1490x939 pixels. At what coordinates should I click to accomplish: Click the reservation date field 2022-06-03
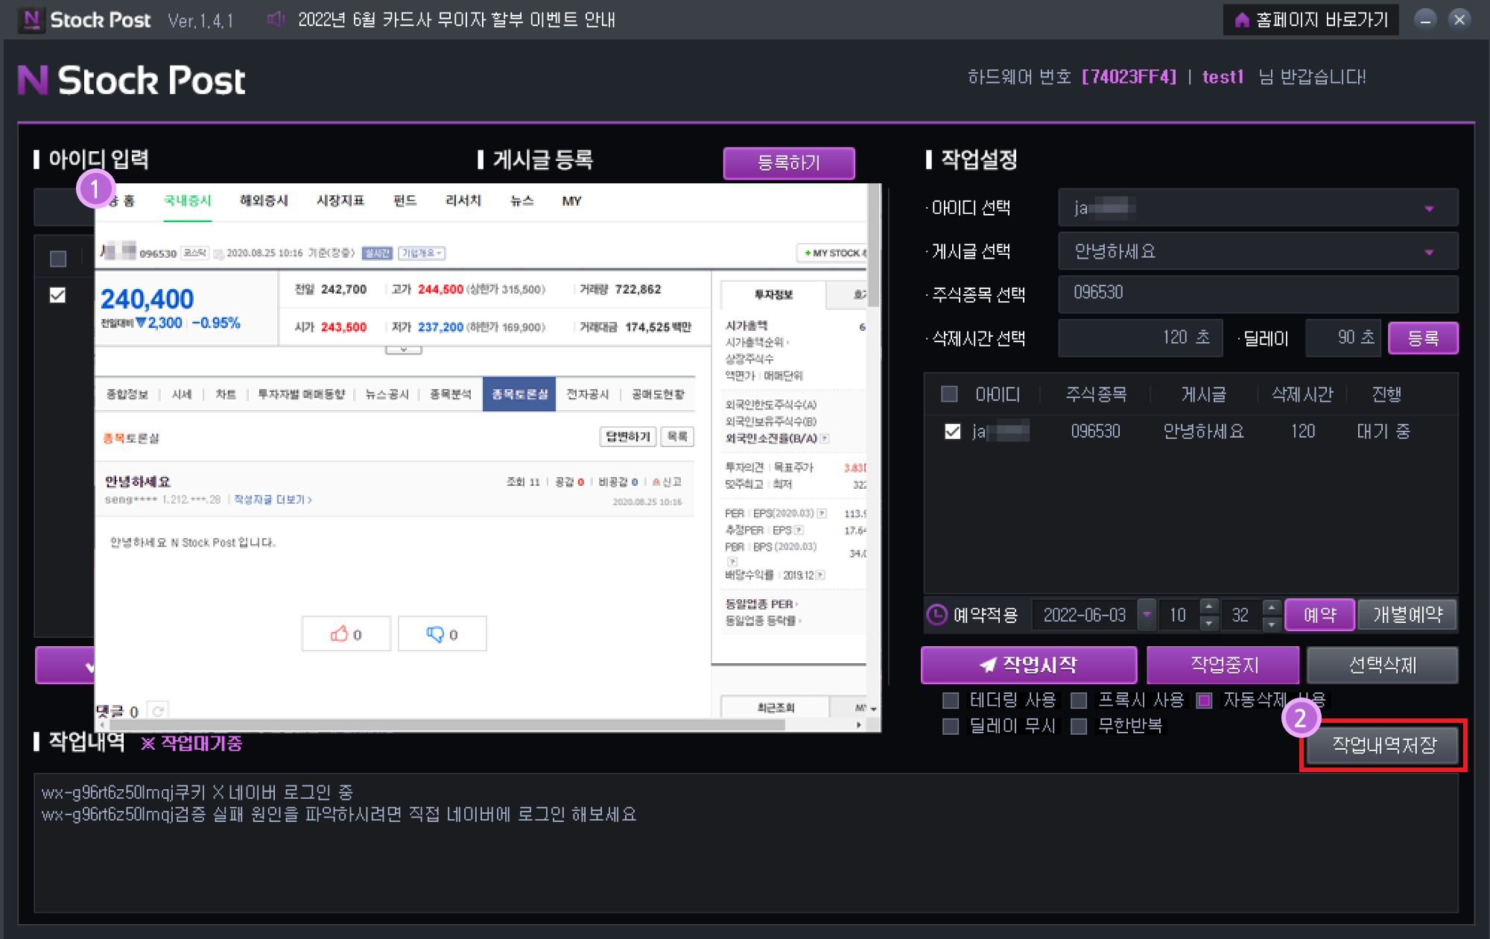[1085, 615]
